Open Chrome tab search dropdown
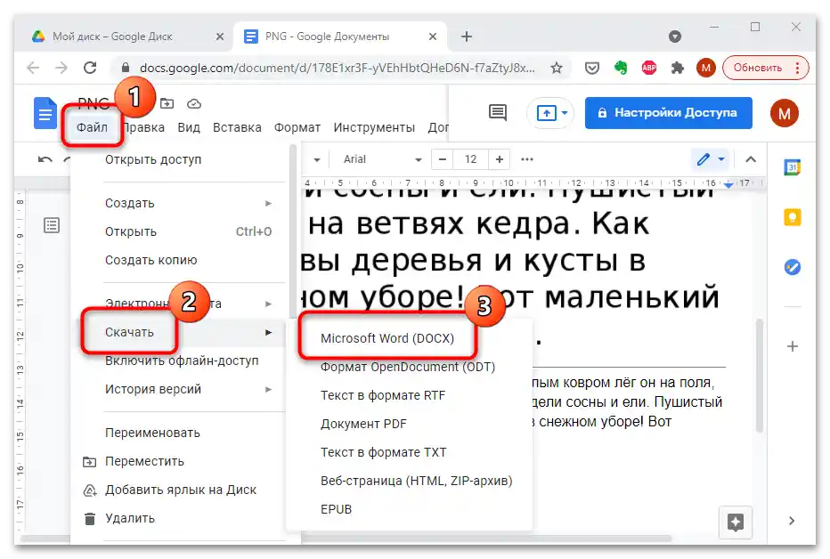830x559 pixels. (674, 36)
